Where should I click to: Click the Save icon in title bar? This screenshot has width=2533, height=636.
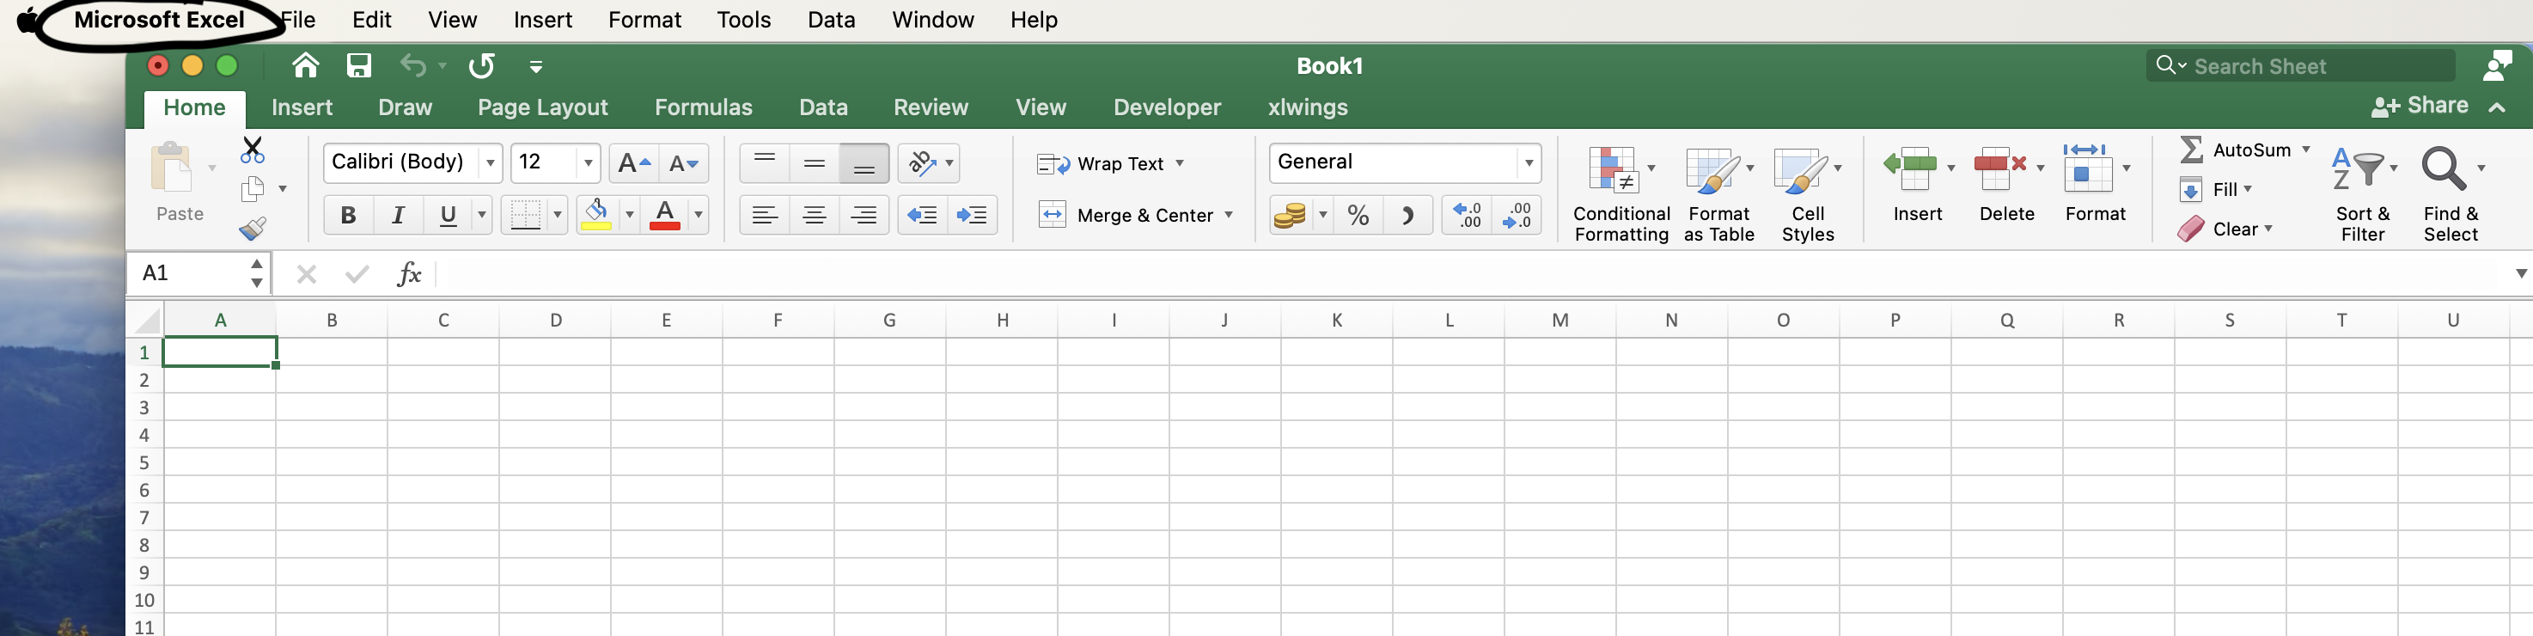(359, 66)
